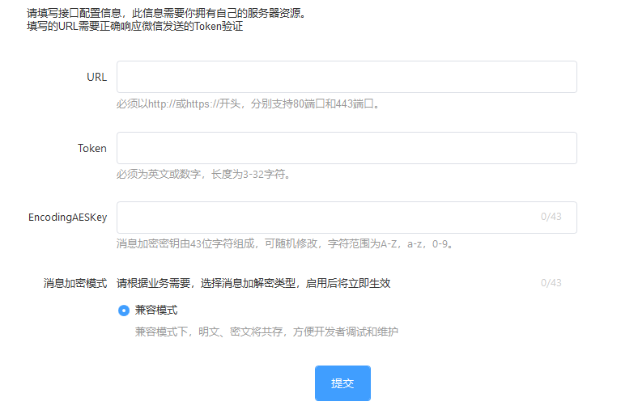
Task: Click the http:// or https:// port hint text
Action: point(248,104)
